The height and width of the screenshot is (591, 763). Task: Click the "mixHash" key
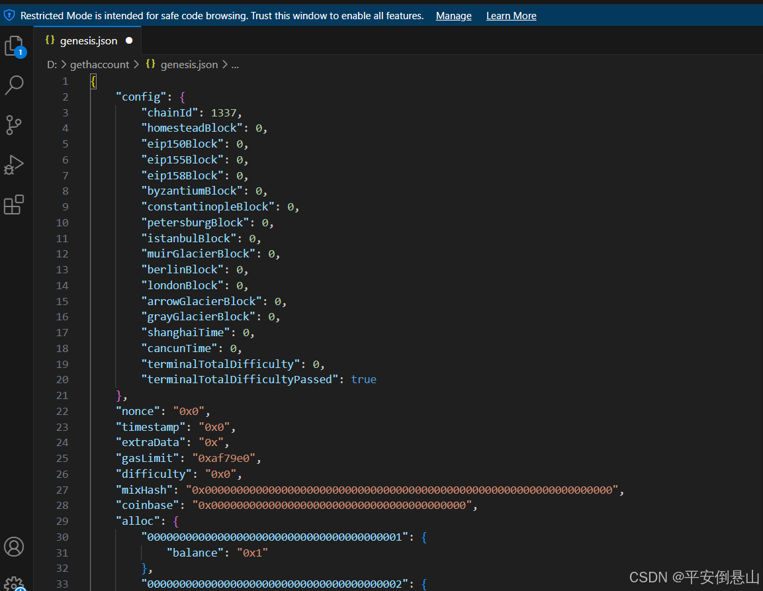tap(144, 490)
